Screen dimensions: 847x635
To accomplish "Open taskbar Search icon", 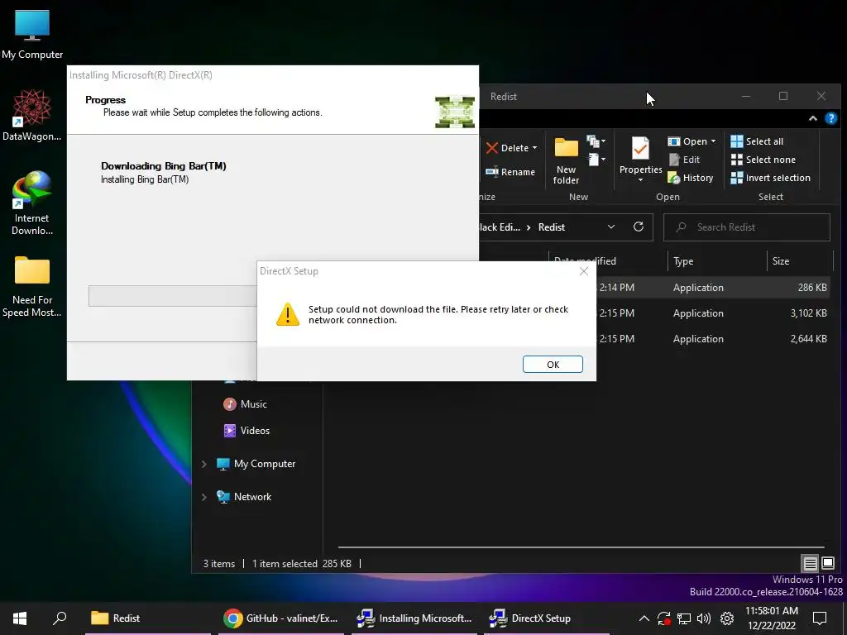I will (60, 618).
